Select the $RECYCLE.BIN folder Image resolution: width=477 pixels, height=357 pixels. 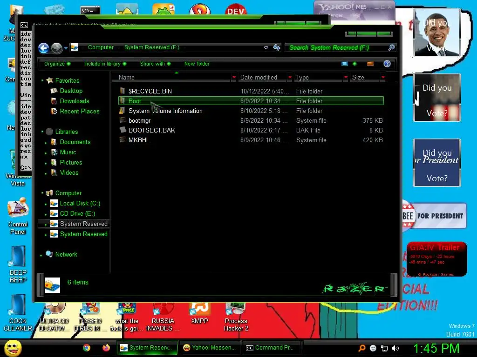pos(251,91)
